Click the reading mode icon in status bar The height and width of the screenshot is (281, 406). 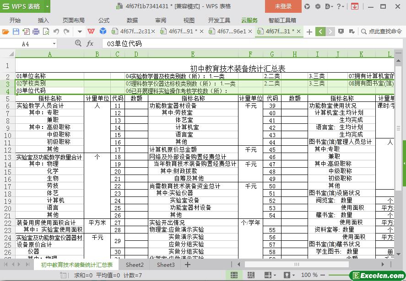pyautogui.click(x=268, y=275)
